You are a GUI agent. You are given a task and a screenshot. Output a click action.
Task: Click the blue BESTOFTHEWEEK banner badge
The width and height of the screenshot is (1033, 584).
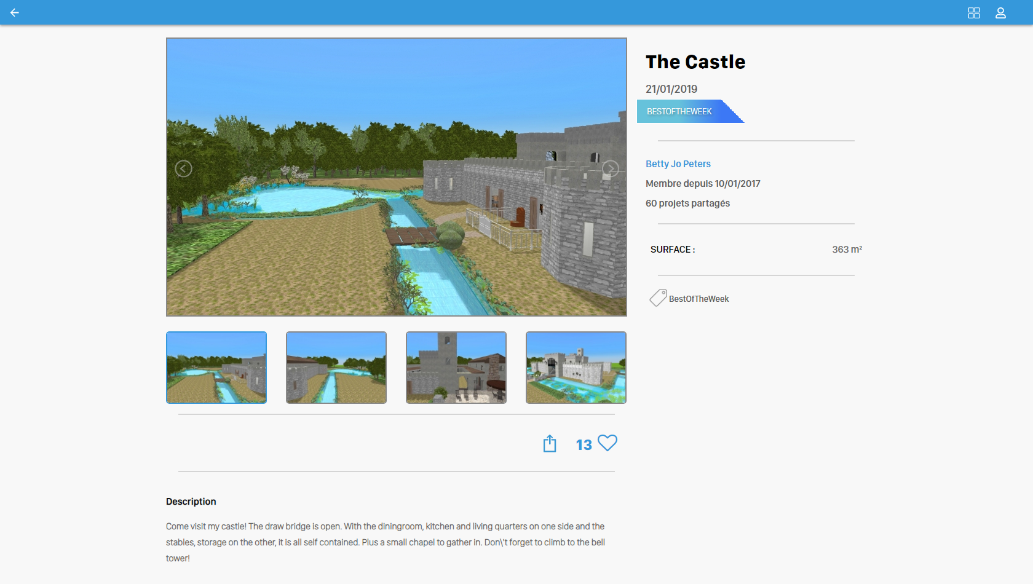pos(681,111)
